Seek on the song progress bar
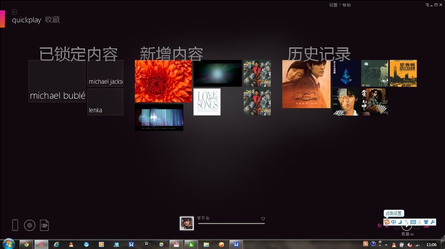The image size is (445, 249). [x=231, y=224]
